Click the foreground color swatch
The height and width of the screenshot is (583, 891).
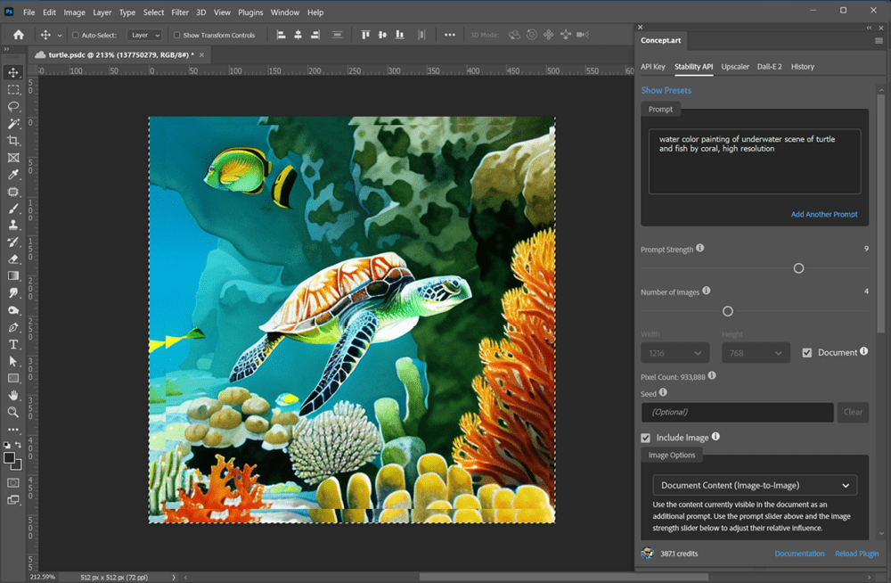click(10, 458)
